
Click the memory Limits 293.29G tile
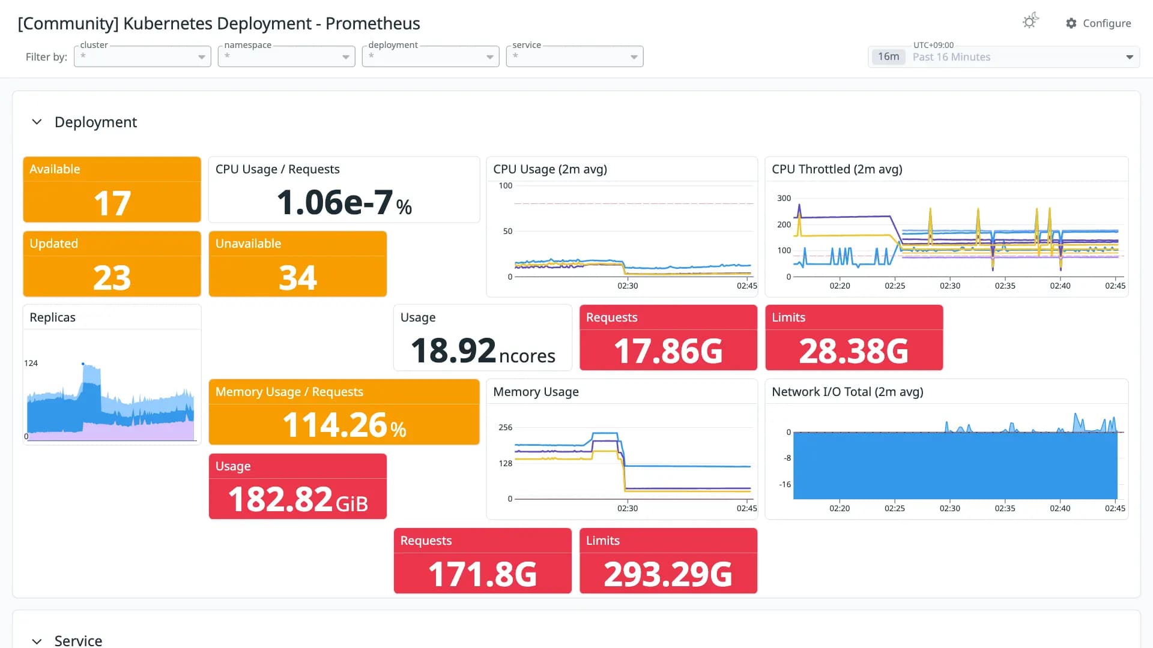click(x=668, y=561)
